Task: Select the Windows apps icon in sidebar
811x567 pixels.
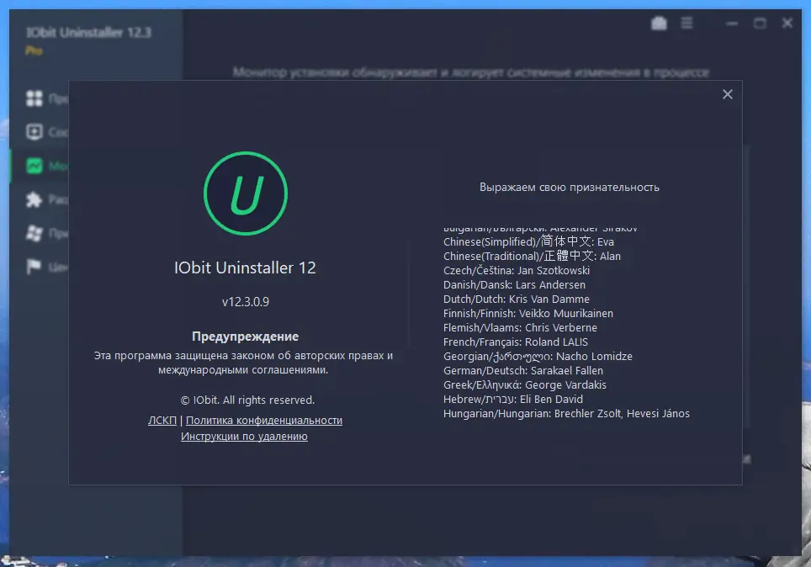Action: click(34, 233)
